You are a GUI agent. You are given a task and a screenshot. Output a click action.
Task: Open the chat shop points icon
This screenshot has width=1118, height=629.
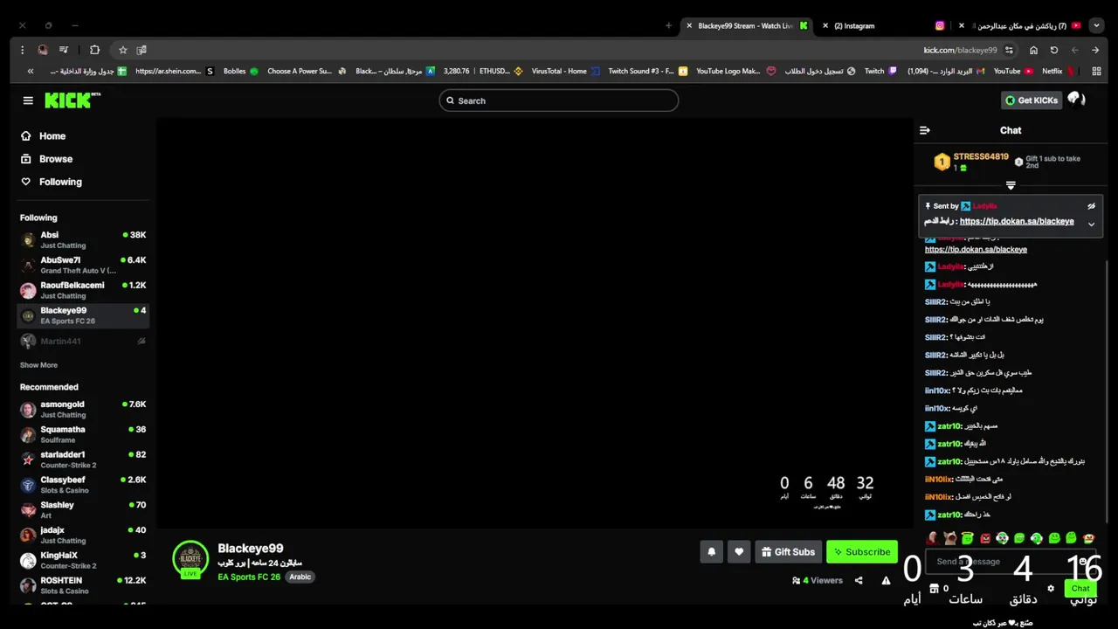pyautogui.click(x=934, y=589)
